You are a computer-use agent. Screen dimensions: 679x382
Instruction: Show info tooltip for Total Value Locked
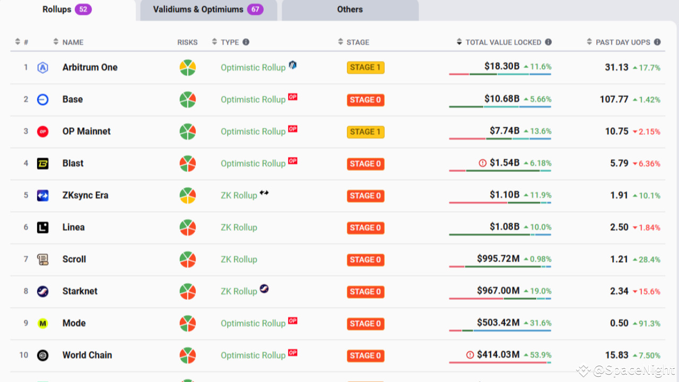point(548,42)
